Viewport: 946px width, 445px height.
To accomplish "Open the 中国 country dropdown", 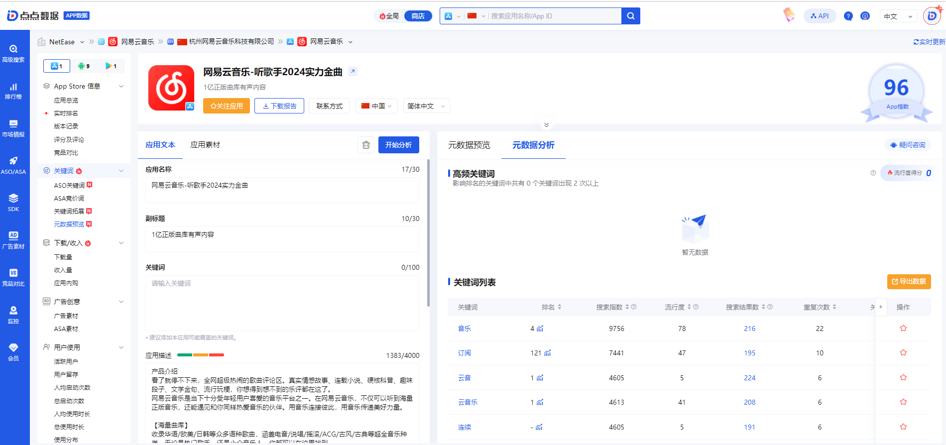I will [x=376, y=106].
